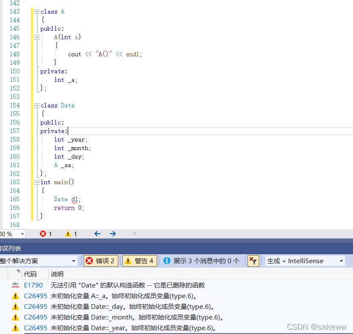Screen dimensions: 353x334
Task: Place cursor on line 157 private:
Action: coord(54,131)
